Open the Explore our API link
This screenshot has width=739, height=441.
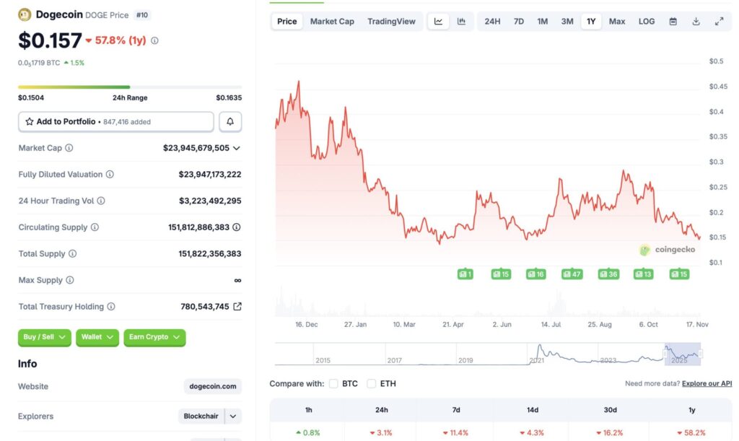pyautogui.click(x=706, y=383)
